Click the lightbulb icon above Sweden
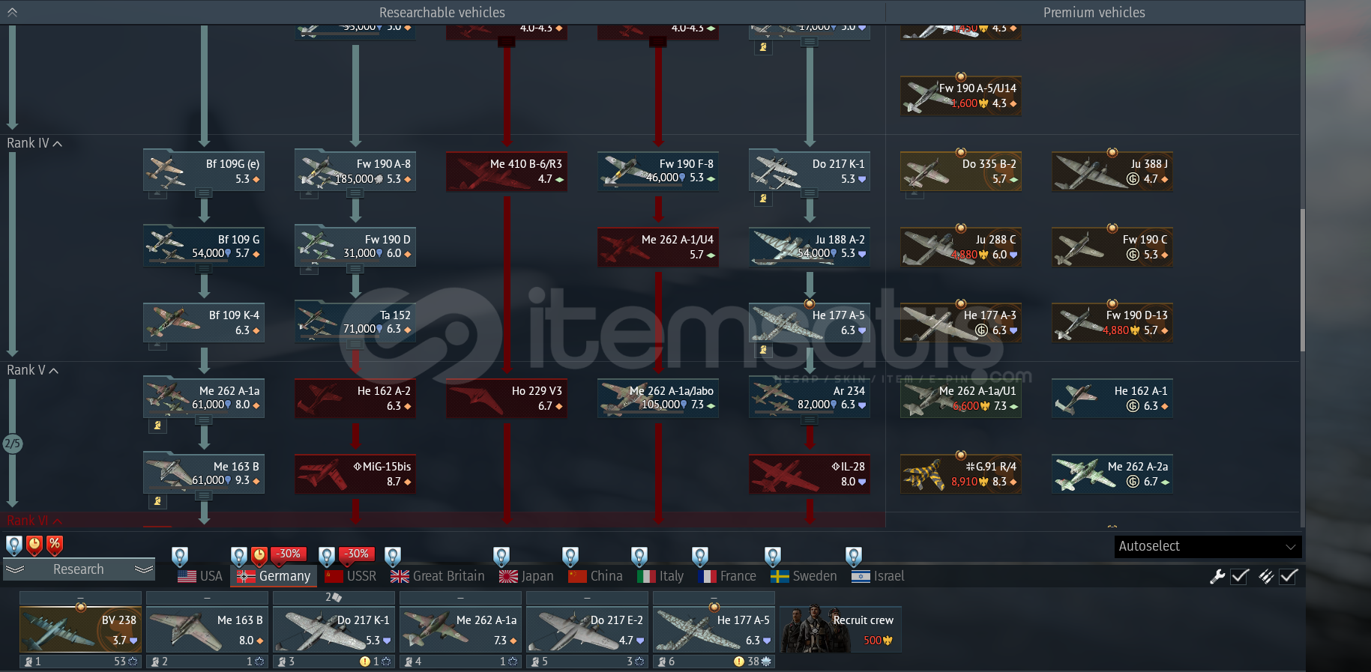Image resolution: width=1371 pixels, height=672 pixels. 773,557
